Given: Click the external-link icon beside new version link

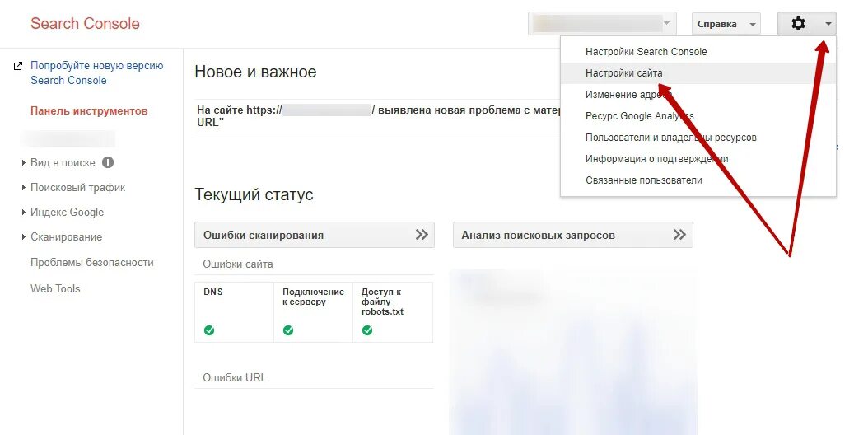Looking at the screenshot, I should pyautogui.click(x=18, y=66).
